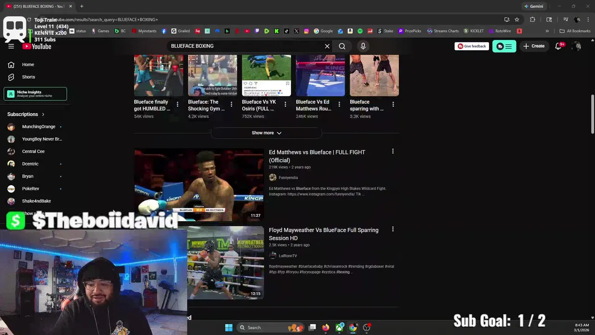The height and width of the screenshot is (335, 595).
Task: Click the page vertical scrollbar
Action: tap(592, 114)
